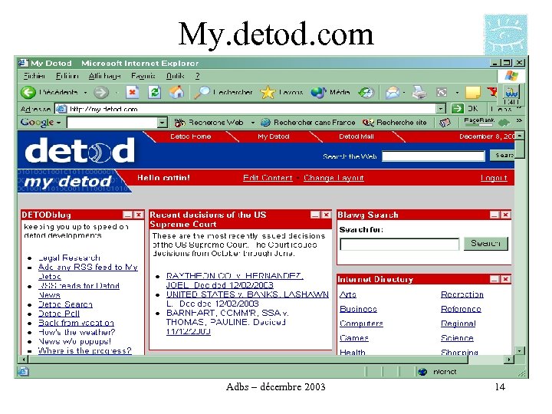Open the Computers directory link
This screenshot has height=414, width=552.
point(361,324)
